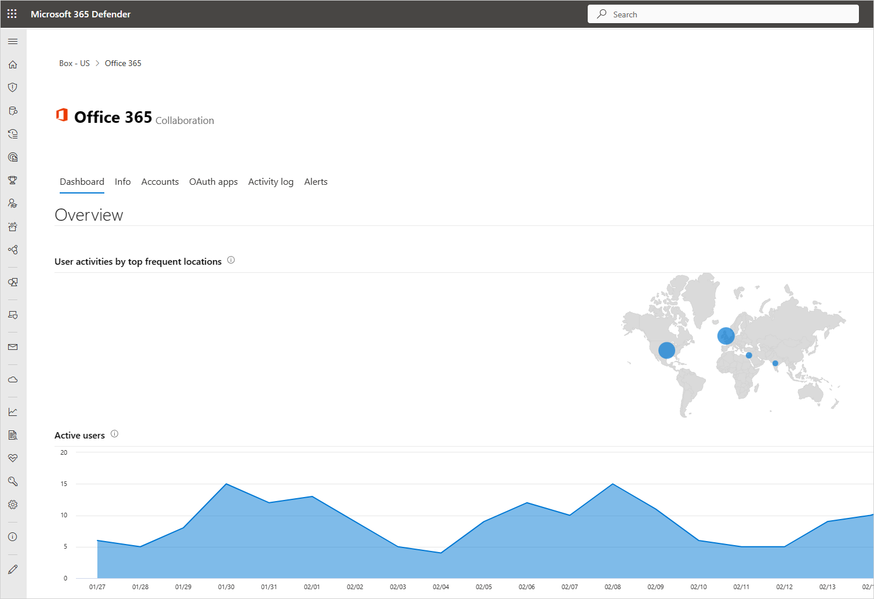
Task: Navigate to Home in the sidebar
Action: (13, 64)
